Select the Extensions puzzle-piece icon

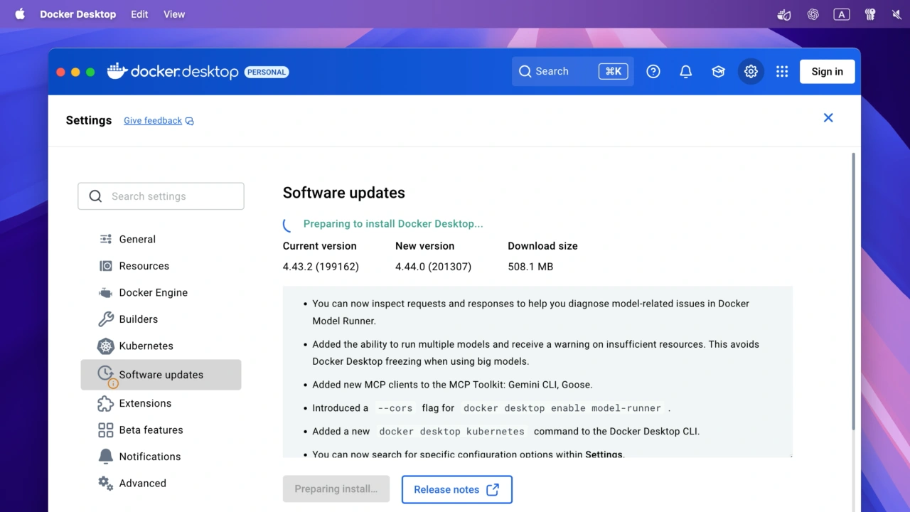tap(105, 403)
